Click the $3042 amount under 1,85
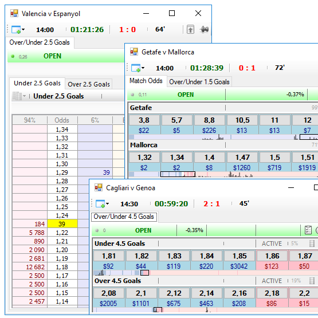The height and width of the screenshot is (318, 318). point(240,266)
